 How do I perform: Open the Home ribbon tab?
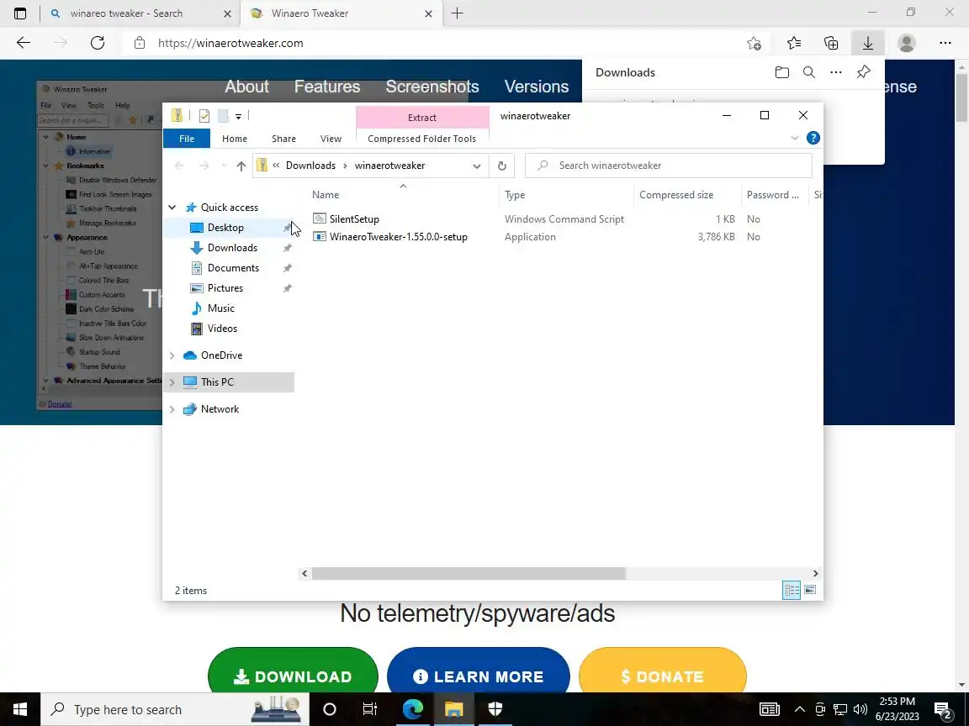(235, 139)
